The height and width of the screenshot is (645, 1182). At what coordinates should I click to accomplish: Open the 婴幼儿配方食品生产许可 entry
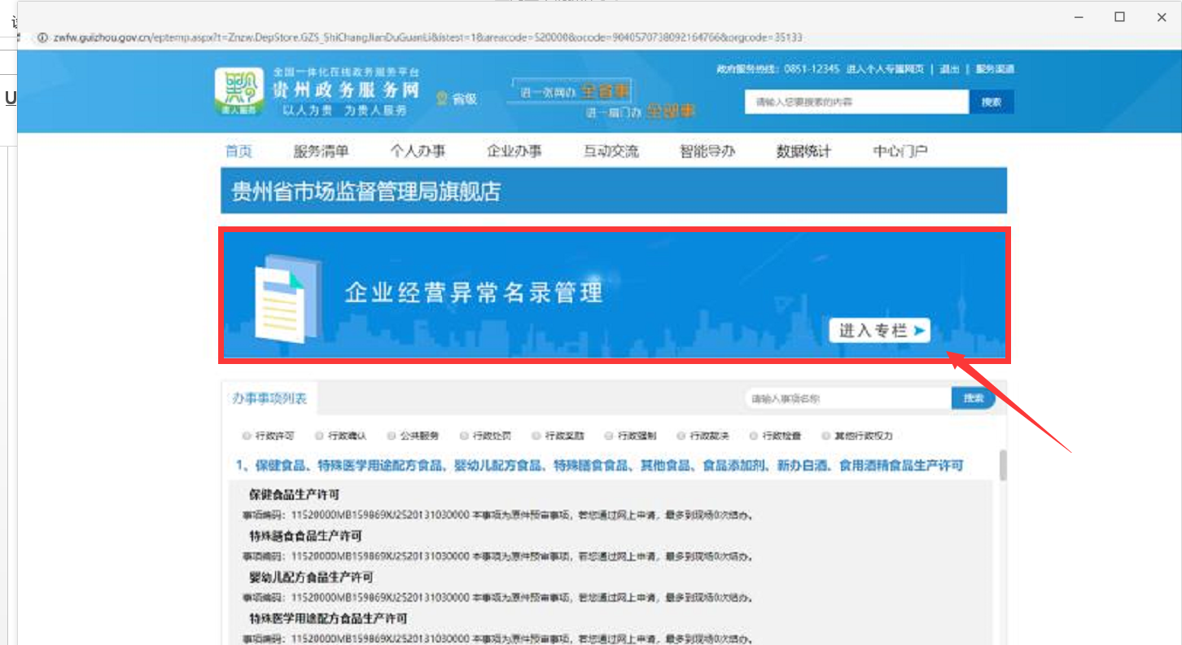click(x=311, y=577)
